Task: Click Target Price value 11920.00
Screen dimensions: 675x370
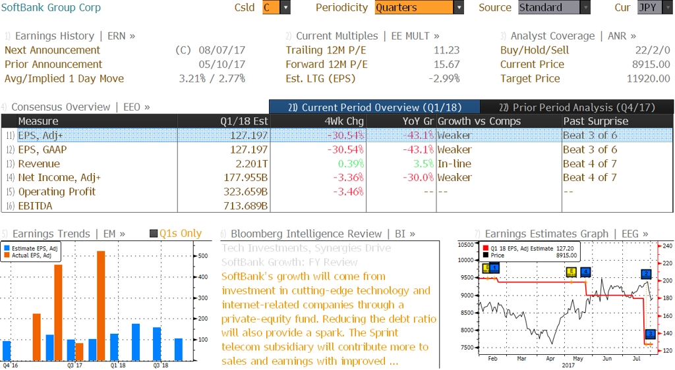Action: tap(649, 78)
